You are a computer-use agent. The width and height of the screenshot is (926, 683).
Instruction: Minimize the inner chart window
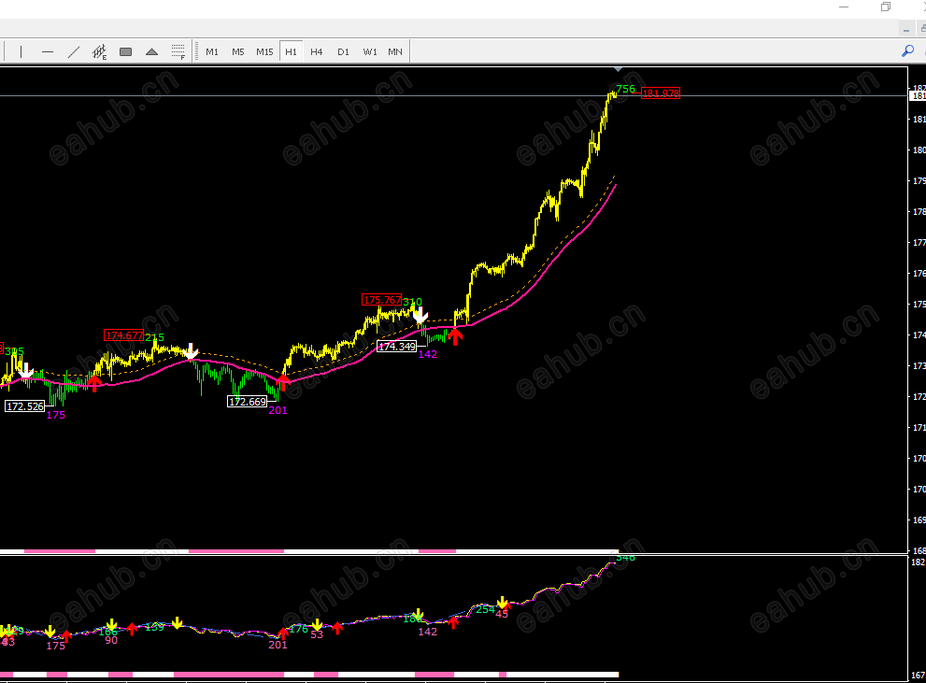point(906,29)
